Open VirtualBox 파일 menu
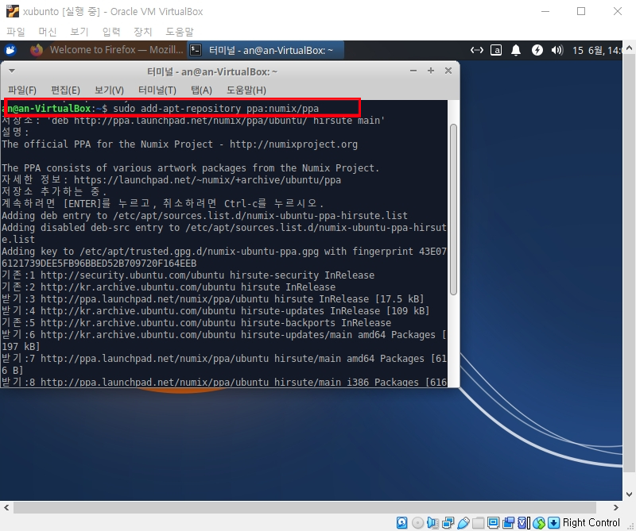The height and width of the screenshot is (531, 636). (x=16, y=32)
